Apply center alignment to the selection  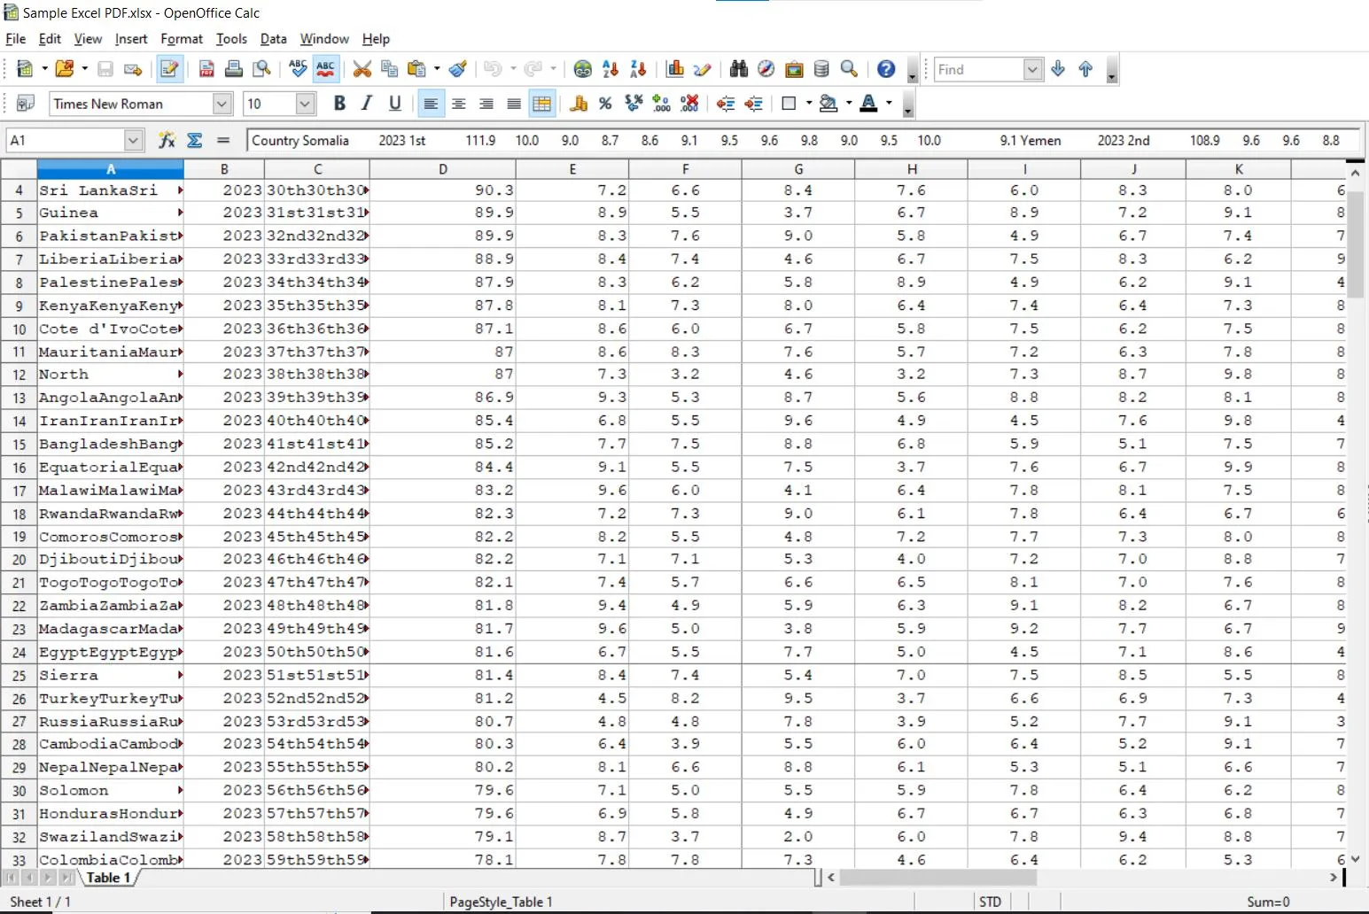(458, 104)
